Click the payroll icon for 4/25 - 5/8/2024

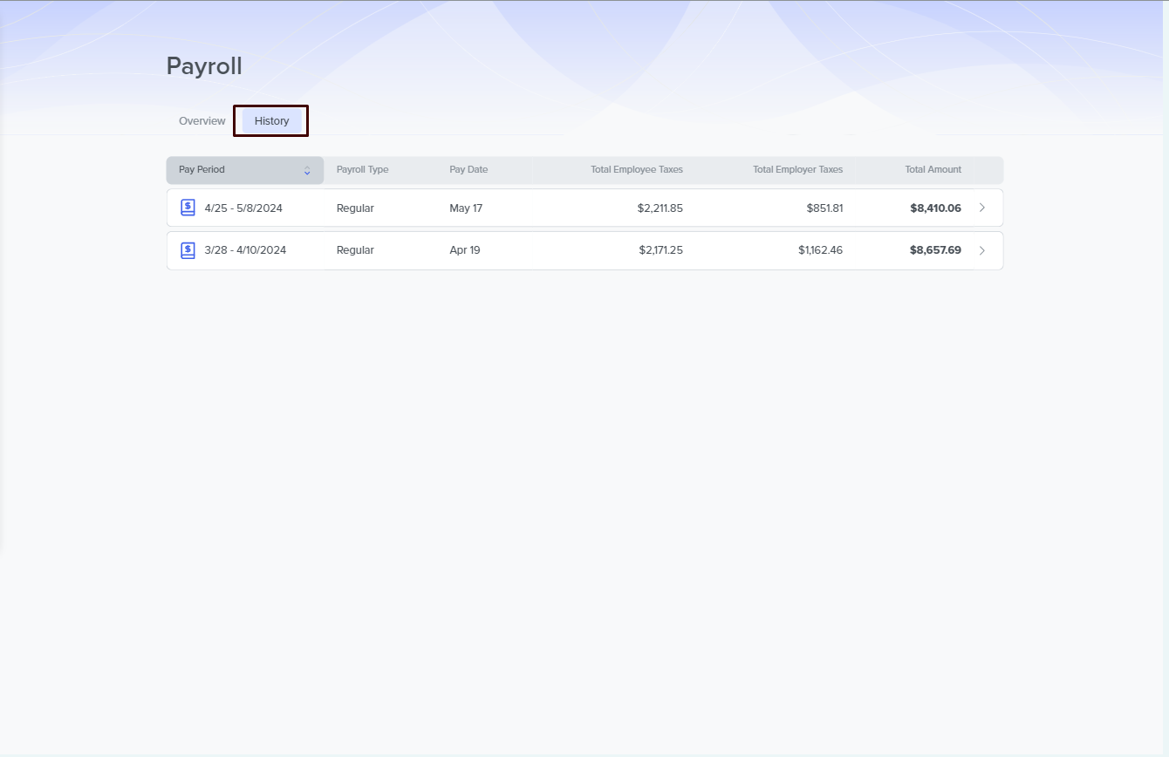tap(188, 208)
